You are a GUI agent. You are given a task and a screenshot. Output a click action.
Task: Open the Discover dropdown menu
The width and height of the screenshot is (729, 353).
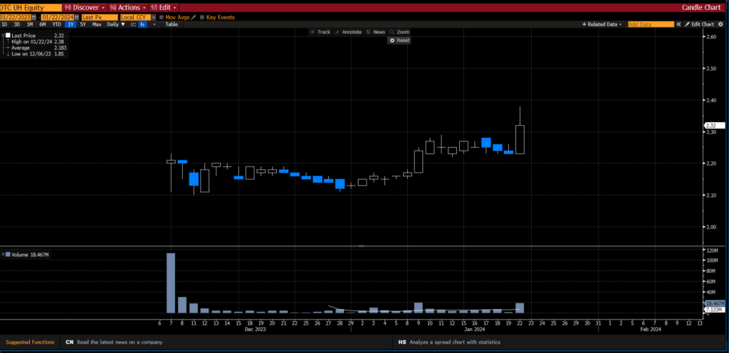(x=85, y=7)
